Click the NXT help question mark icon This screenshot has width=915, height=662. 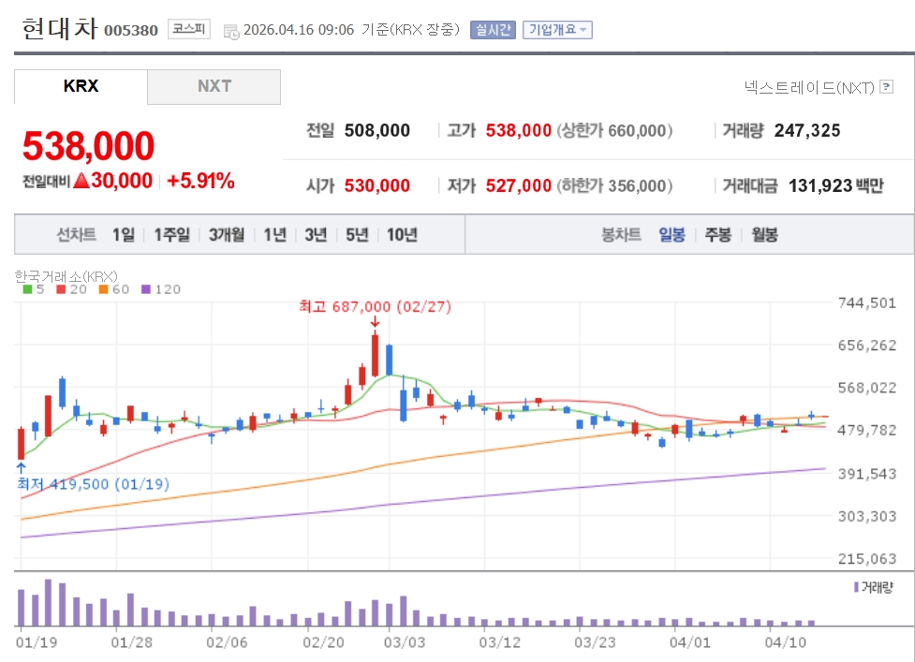[886, 87]
